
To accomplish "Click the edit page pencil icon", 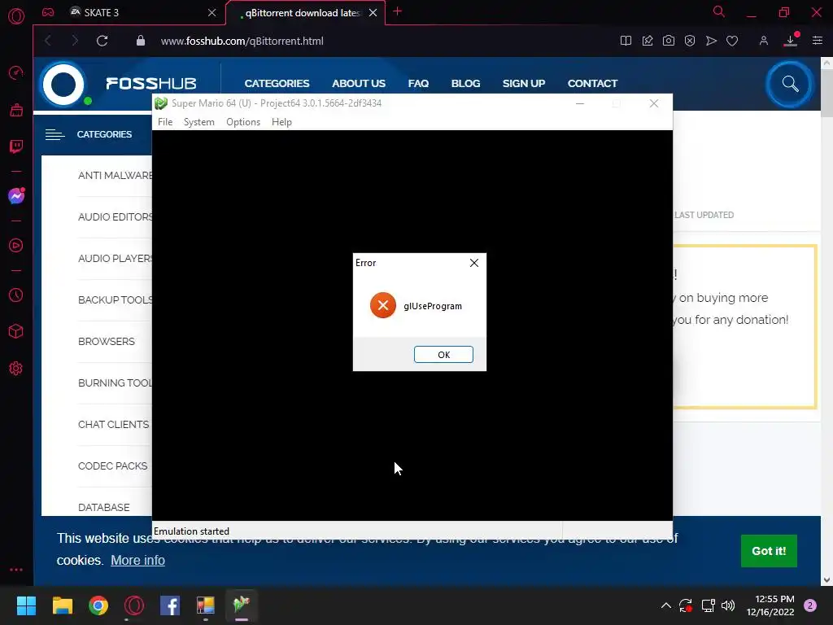I will point(647,41).
